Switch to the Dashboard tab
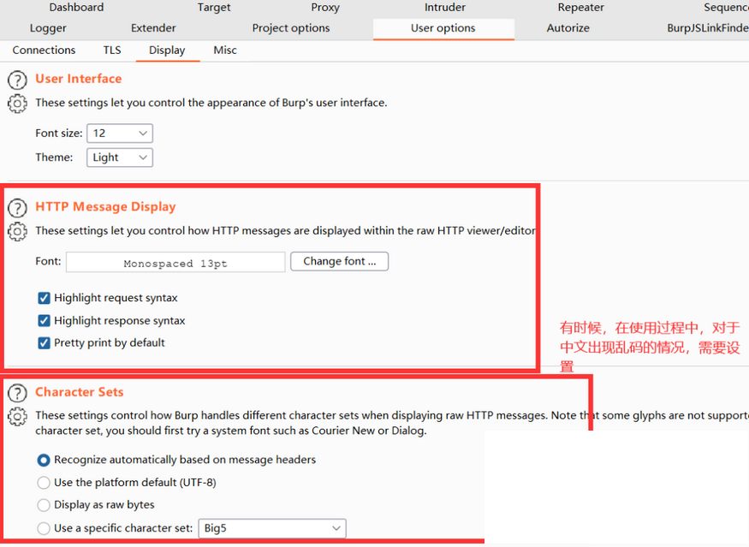Screen dimensions: 749x547 (x=76, y=7)
